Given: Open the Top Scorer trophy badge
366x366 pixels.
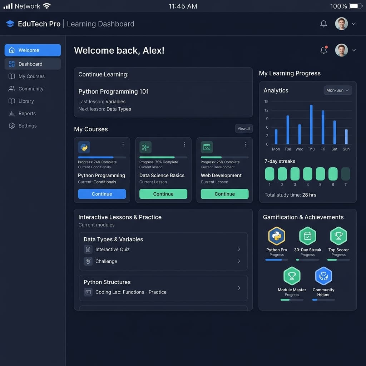Looking at the screenshot, I should [338, 236].
